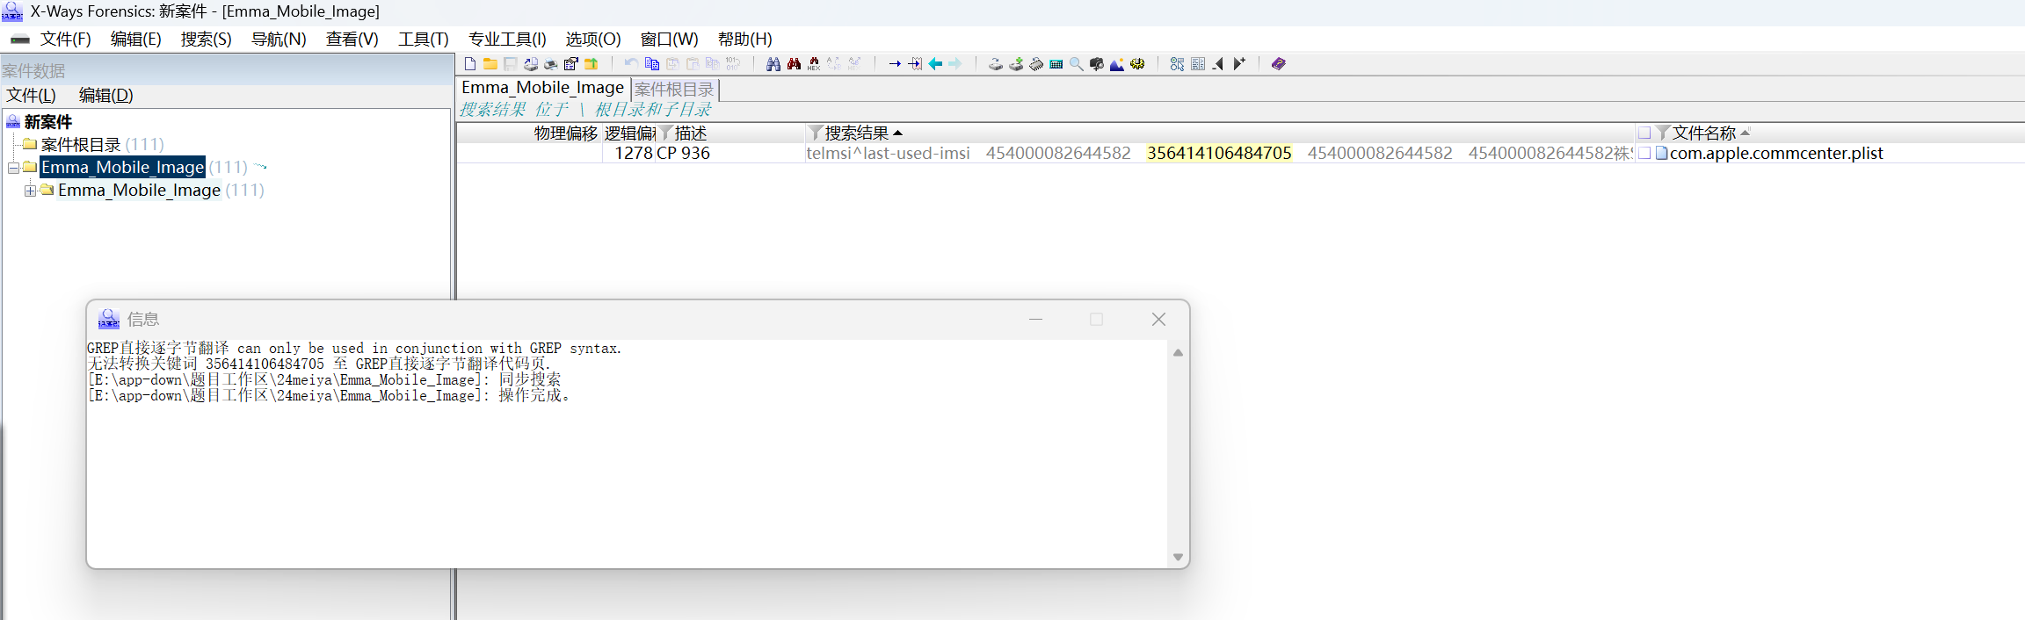Click the disk with green plus icon
The image size is (2025, 620).
(x=1016, y=64)
